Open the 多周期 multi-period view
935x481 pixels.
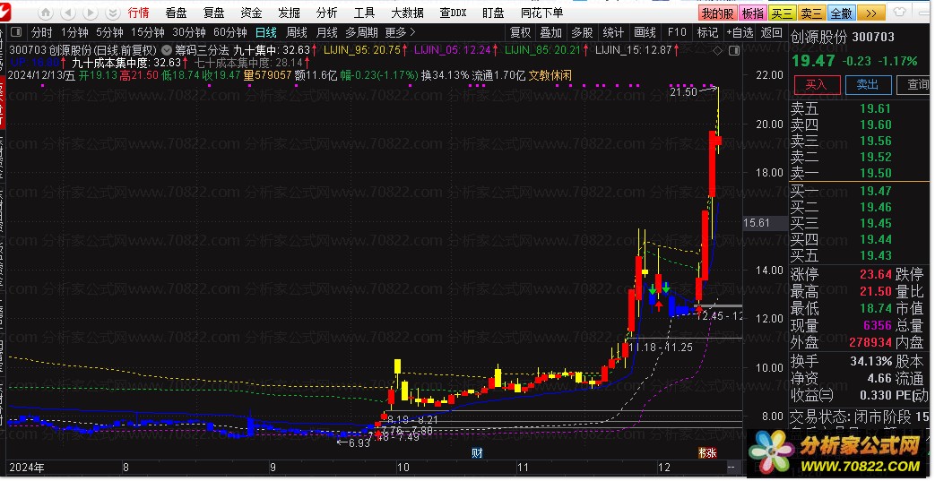pos(361,32)
